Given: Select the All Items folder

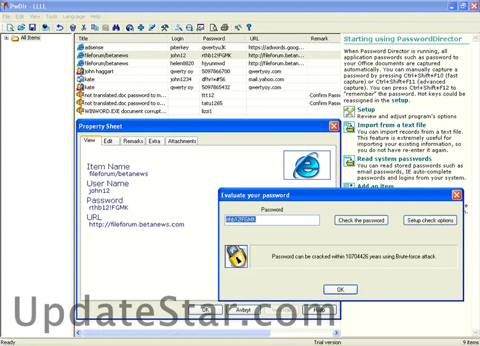Looking at the screenshot, I should [x=30, y=38].
